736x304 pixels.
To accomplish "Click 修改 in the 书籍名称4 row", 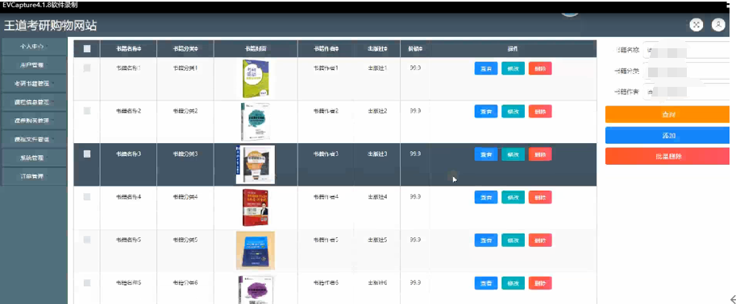I will 513,197.
